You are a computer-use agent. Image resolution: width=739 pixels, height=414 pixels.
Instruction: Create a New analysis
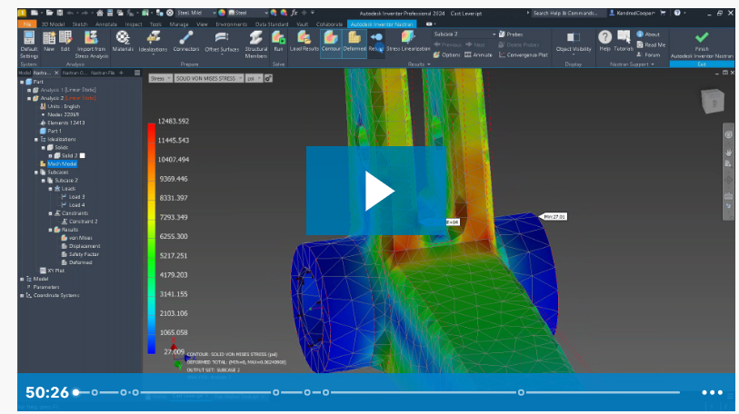(x=49, y=42)
